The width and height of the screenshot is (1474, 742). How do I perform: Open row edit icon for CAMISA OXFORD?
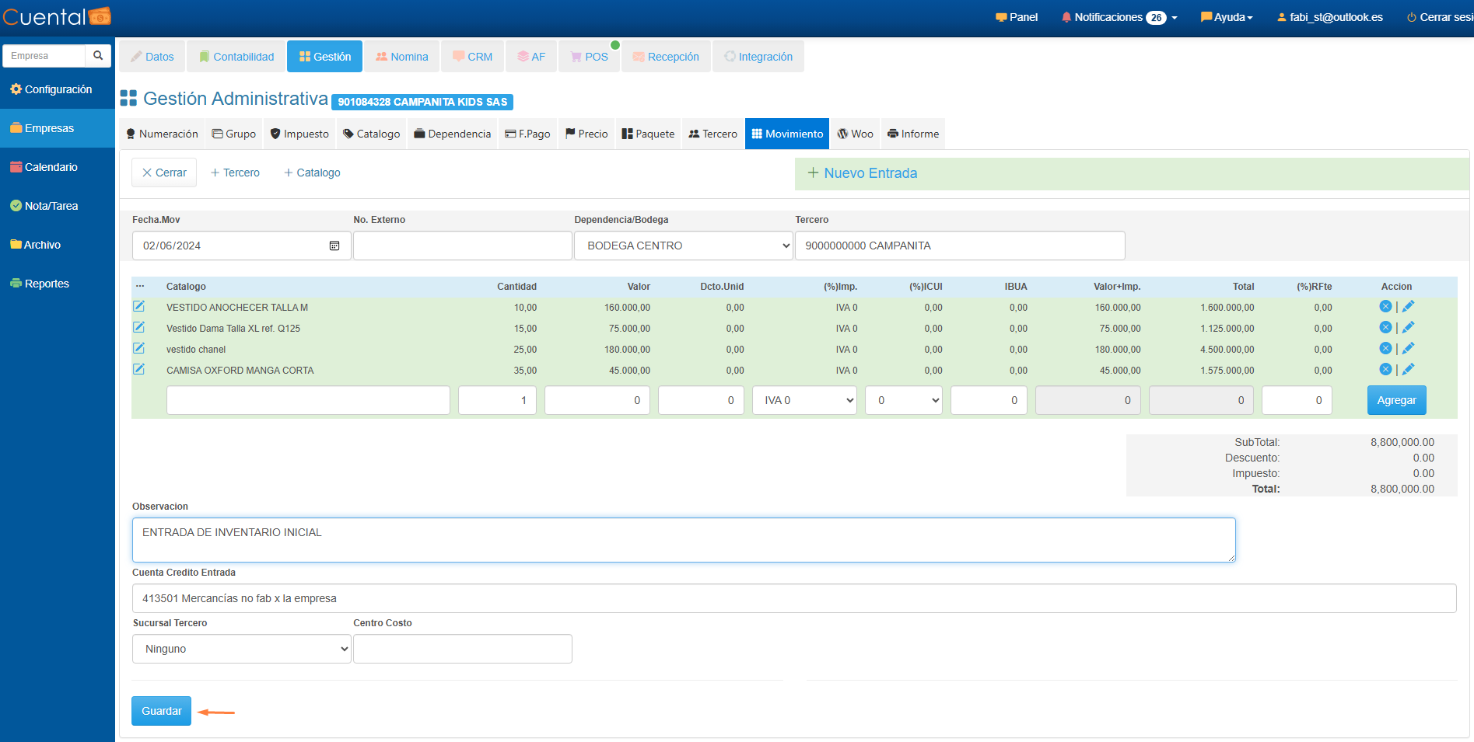pos(139,370)
